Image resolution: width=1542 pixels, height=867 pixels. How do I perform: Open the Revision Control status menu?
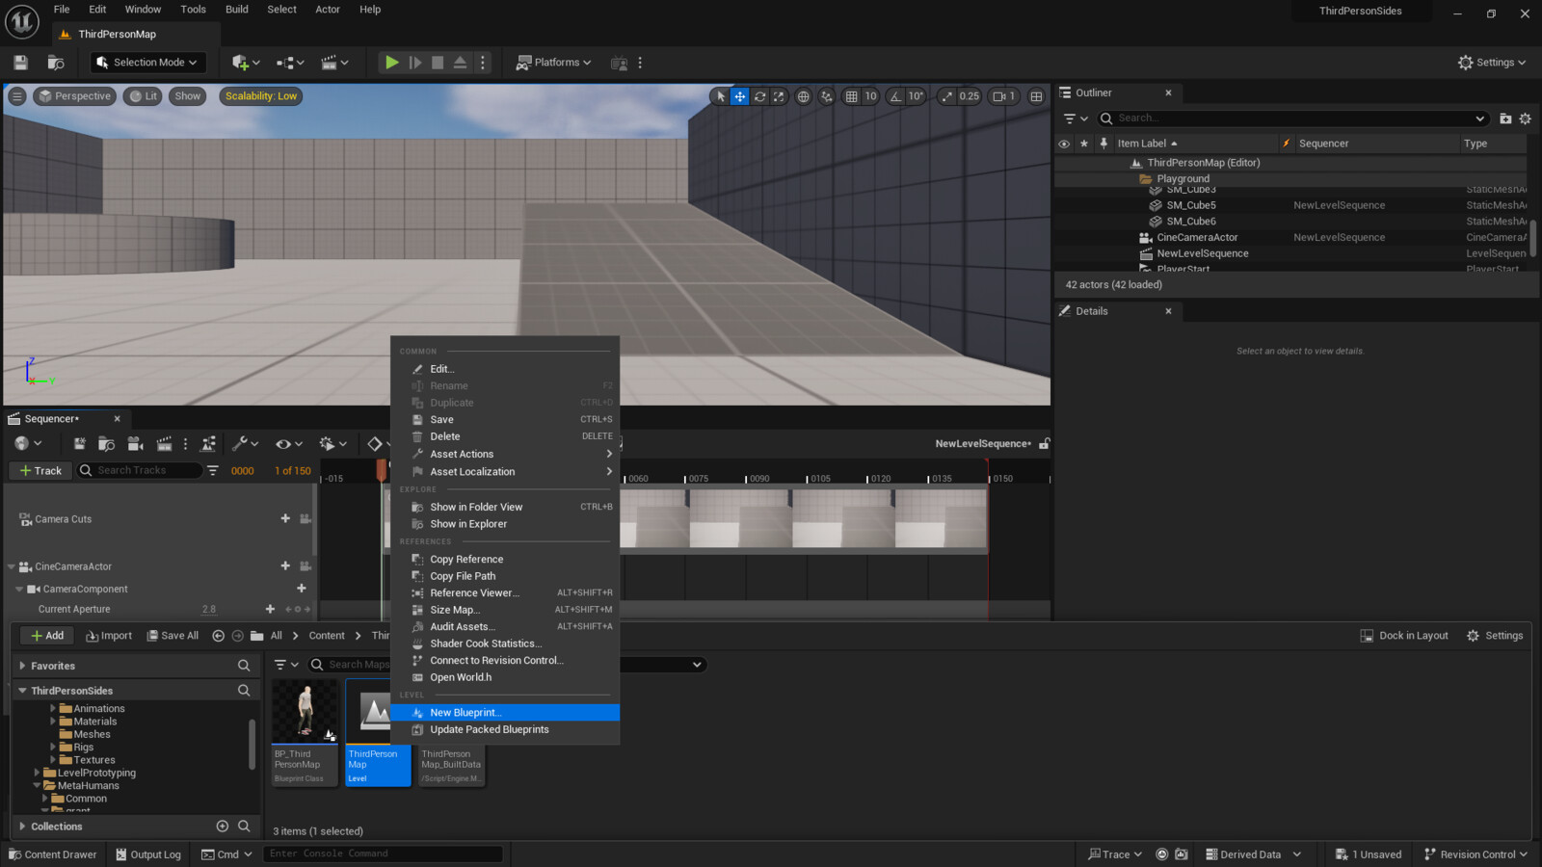tap(1476, 854)
